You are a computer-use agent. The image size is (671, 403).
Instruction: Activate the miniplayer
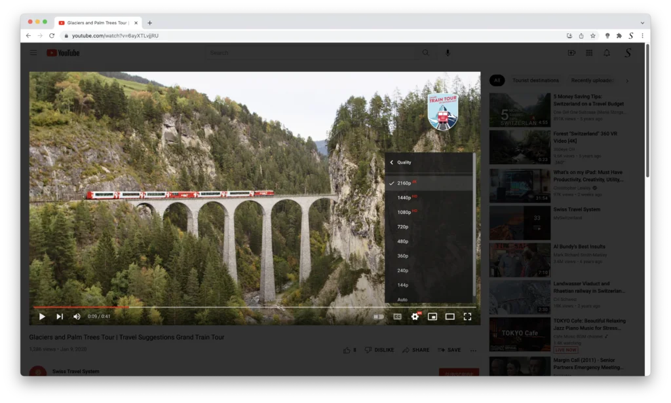click(432, 317)
